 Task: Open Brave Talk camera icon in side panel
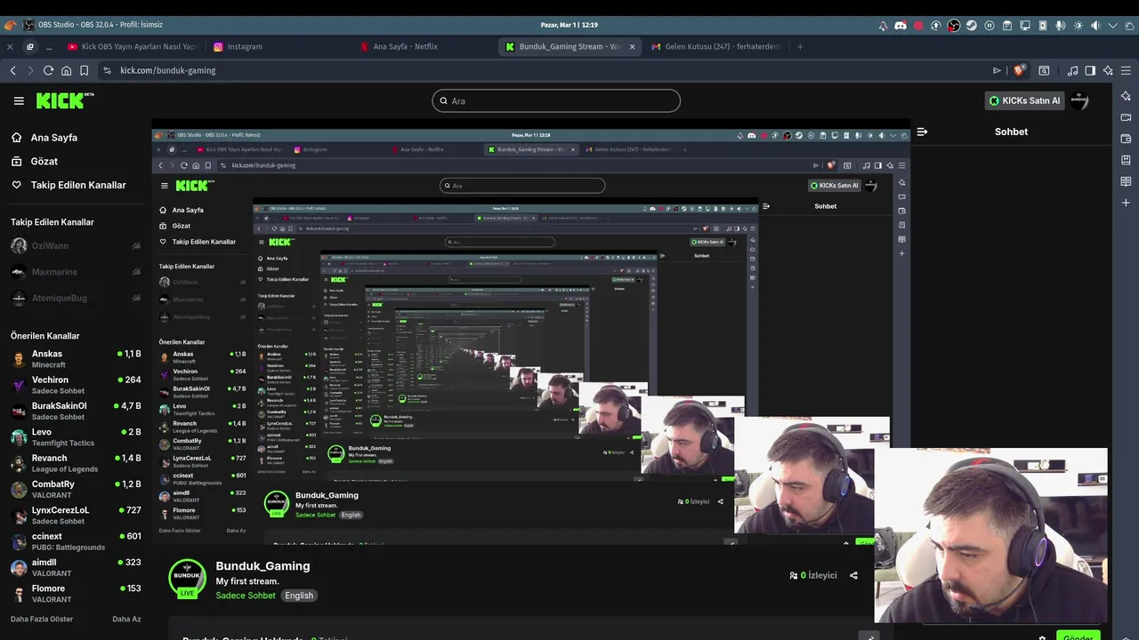coord(1126,117)
